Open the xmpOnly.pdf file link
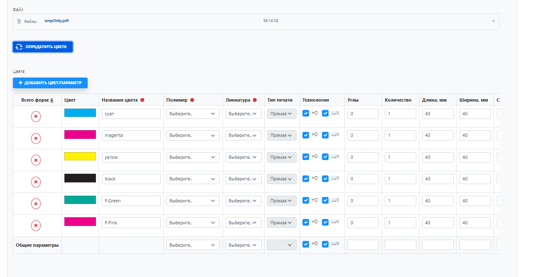This screenshot has width=533, height=277. 56,20
